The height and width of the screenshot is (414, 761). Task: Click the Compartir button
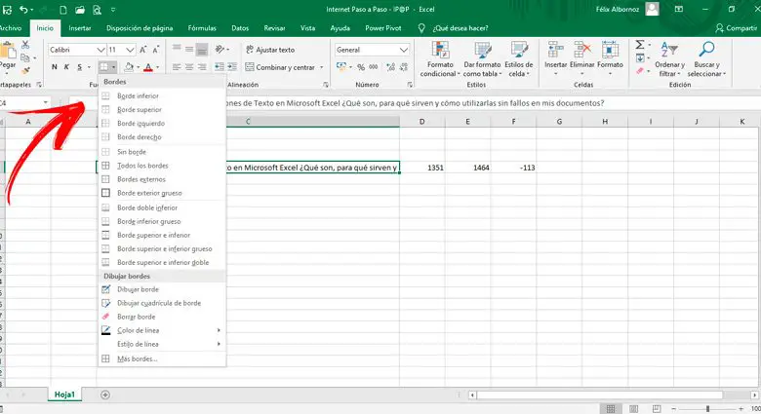point(736,28)
